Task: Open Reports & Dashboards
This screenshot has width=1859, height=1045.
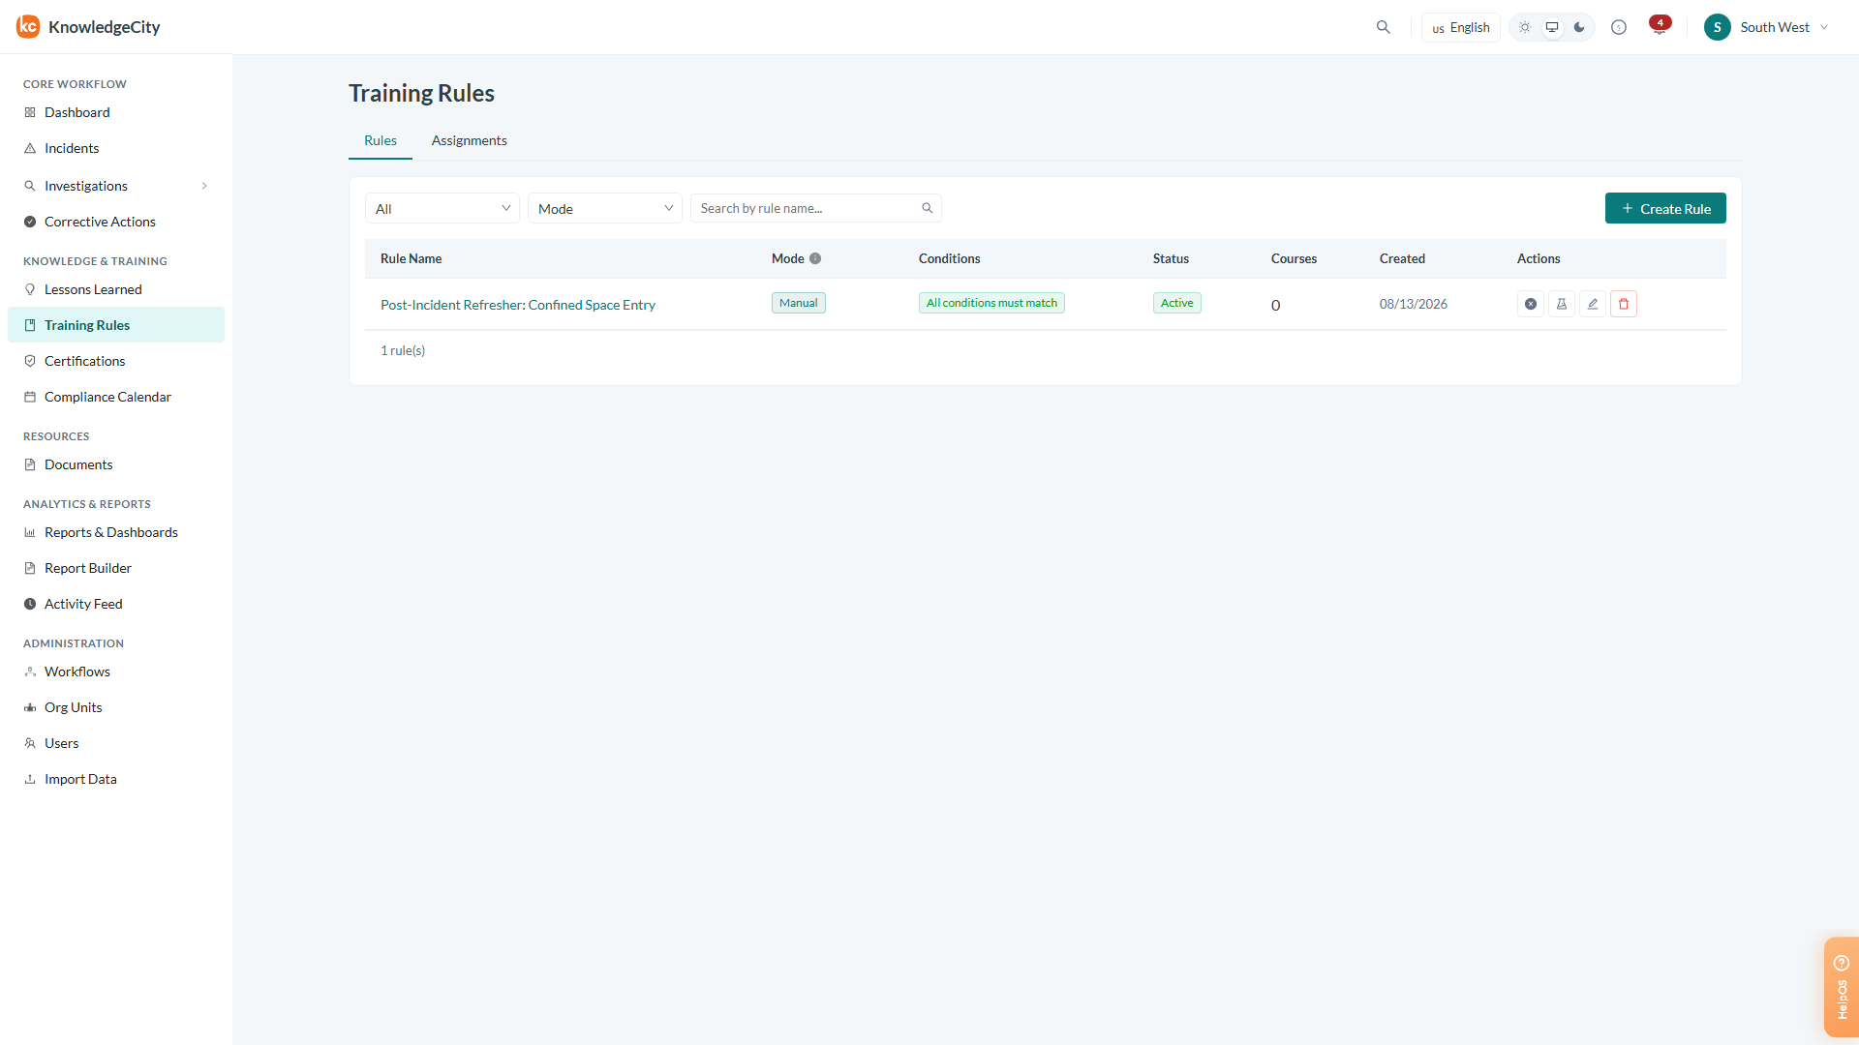Action: coord(116,532)
